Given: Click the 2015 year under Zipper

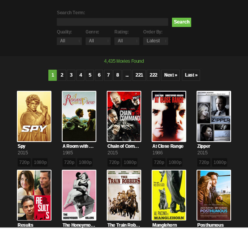Looking at the screenshot, I should point(202,153).
